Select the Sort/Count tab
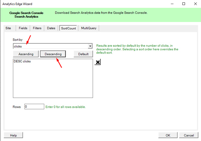Image resolution: width=201 pixels, height=141 pixels. click(x=68, y=28)
